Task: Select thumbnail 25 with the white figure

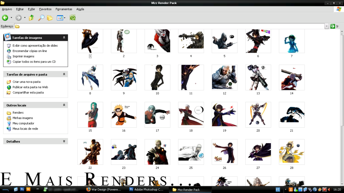Action: click(191, 152)
